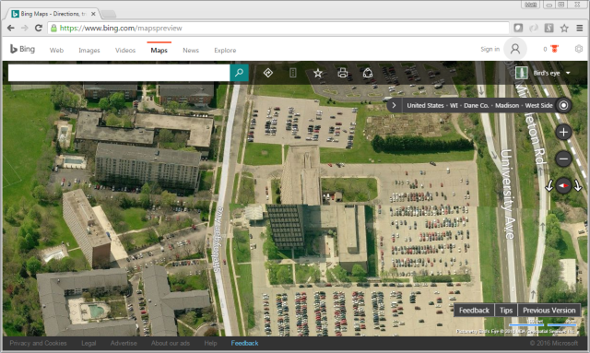Select the Web tab
The image size is (590, 353).
click(56, 50)
